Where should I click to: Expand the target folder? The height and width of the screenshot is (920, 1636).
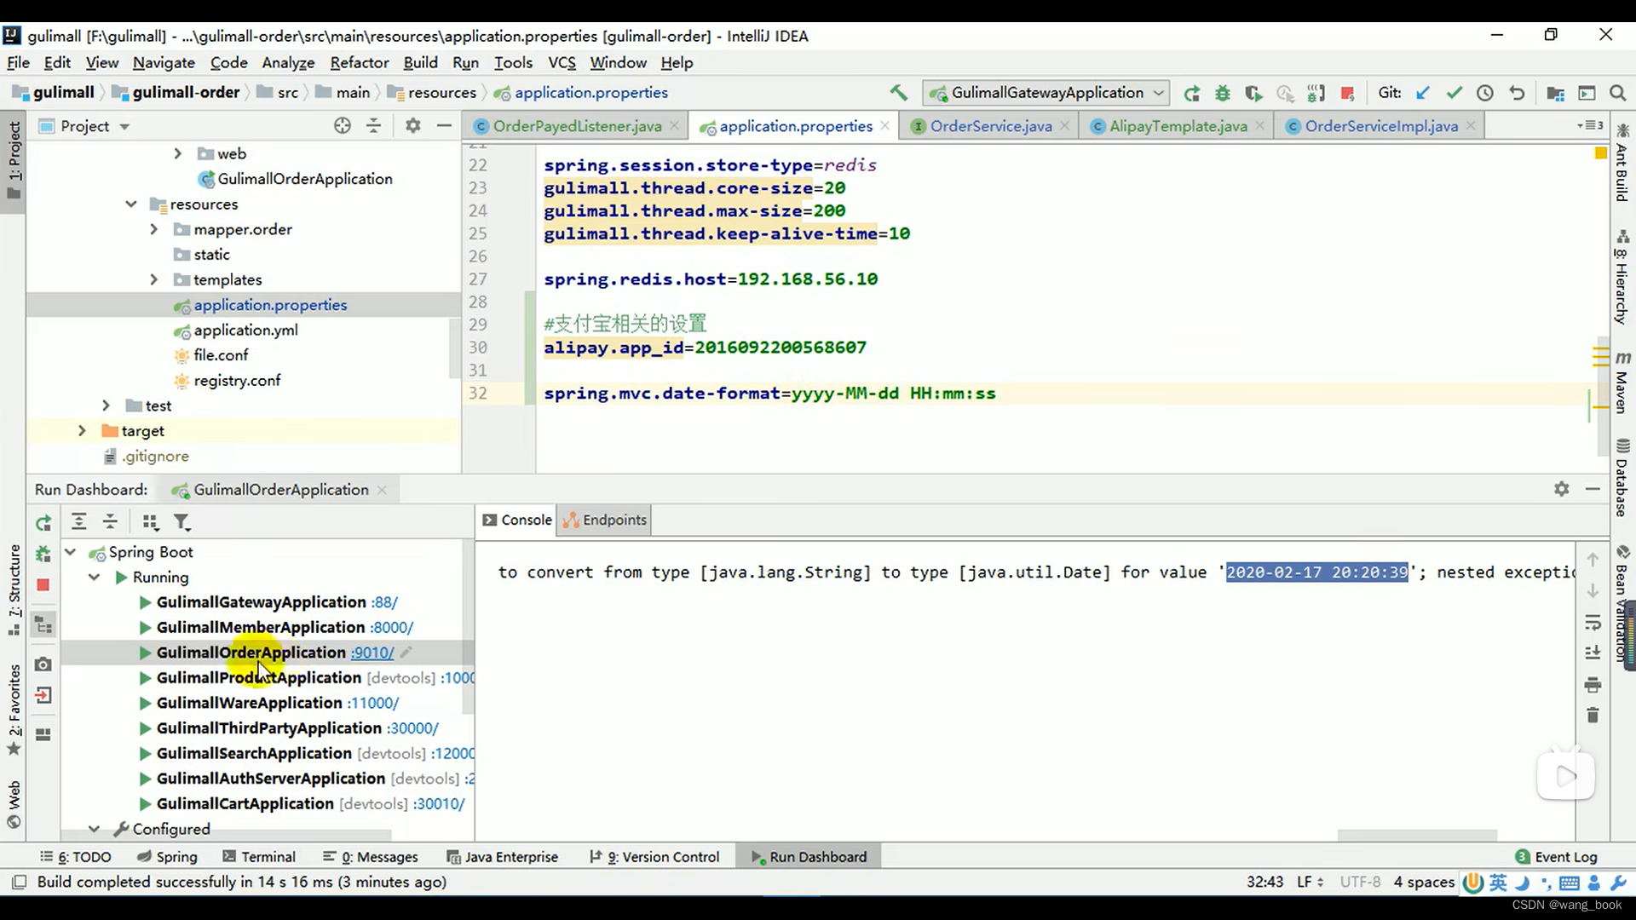pos(82,431)
